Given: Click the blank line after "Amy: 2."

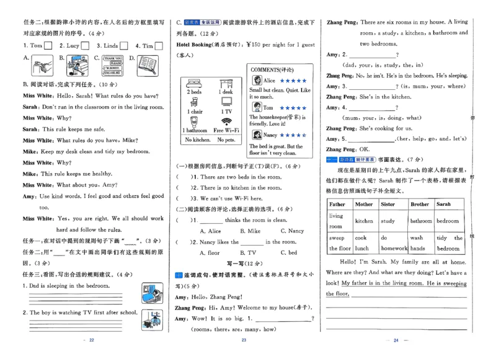Looking at the screenshot, I should [x=372, y=55].
